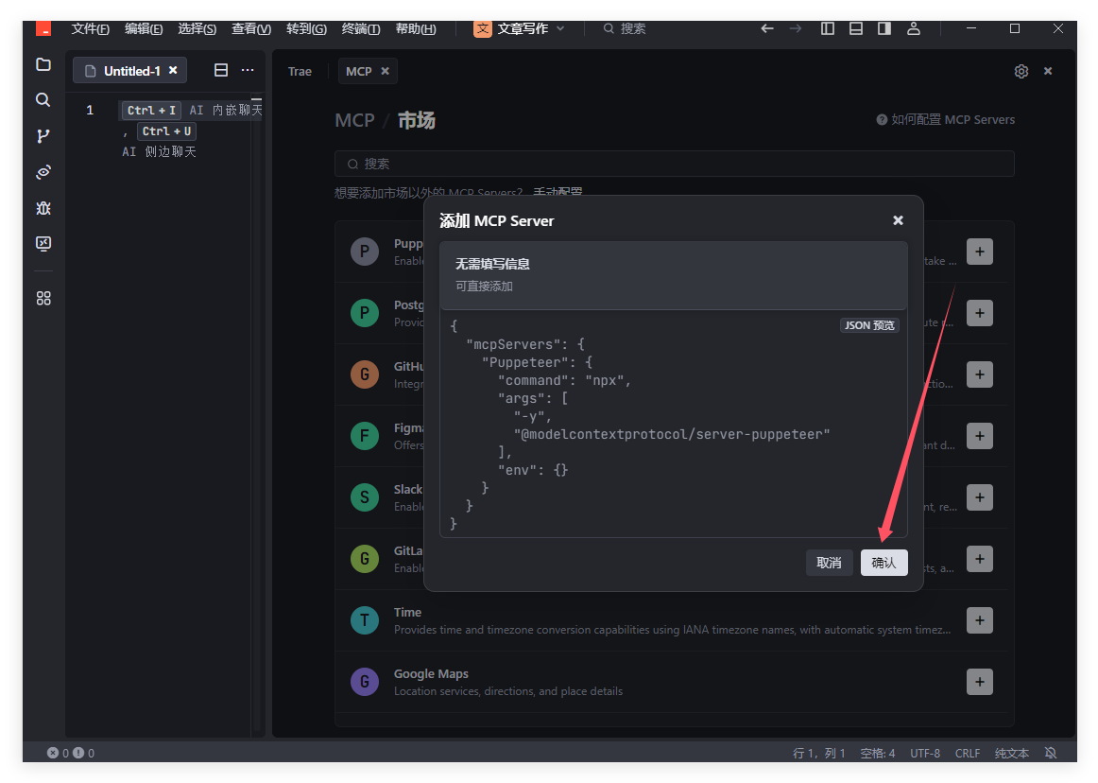The image size is (1098, 783).
Task: Open the Source Control branch icon
Action: [x=43, y=136]
